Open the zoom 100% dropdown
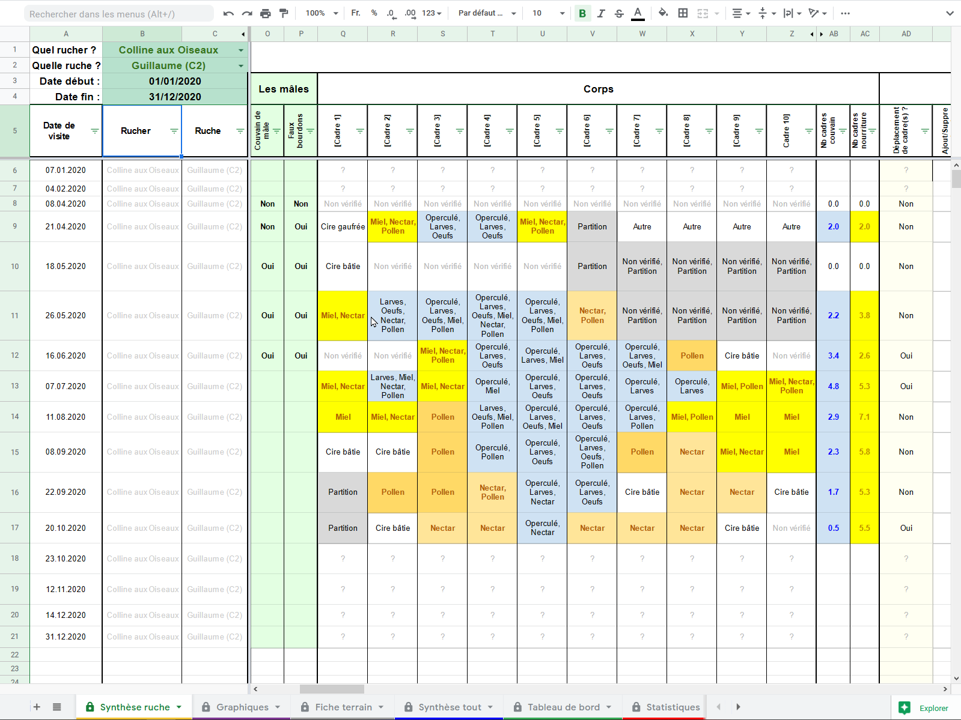 tap(322, 13)
